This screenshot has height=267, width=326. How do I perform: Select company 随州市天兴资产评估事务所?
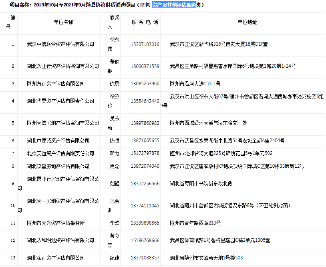[56, 223]
